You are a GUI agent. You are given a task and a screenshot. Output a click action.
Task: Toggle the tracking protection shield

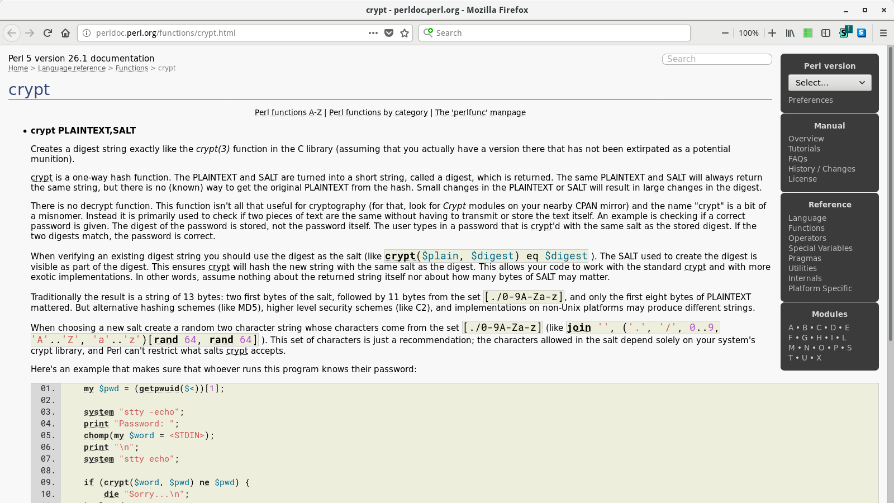389,33
